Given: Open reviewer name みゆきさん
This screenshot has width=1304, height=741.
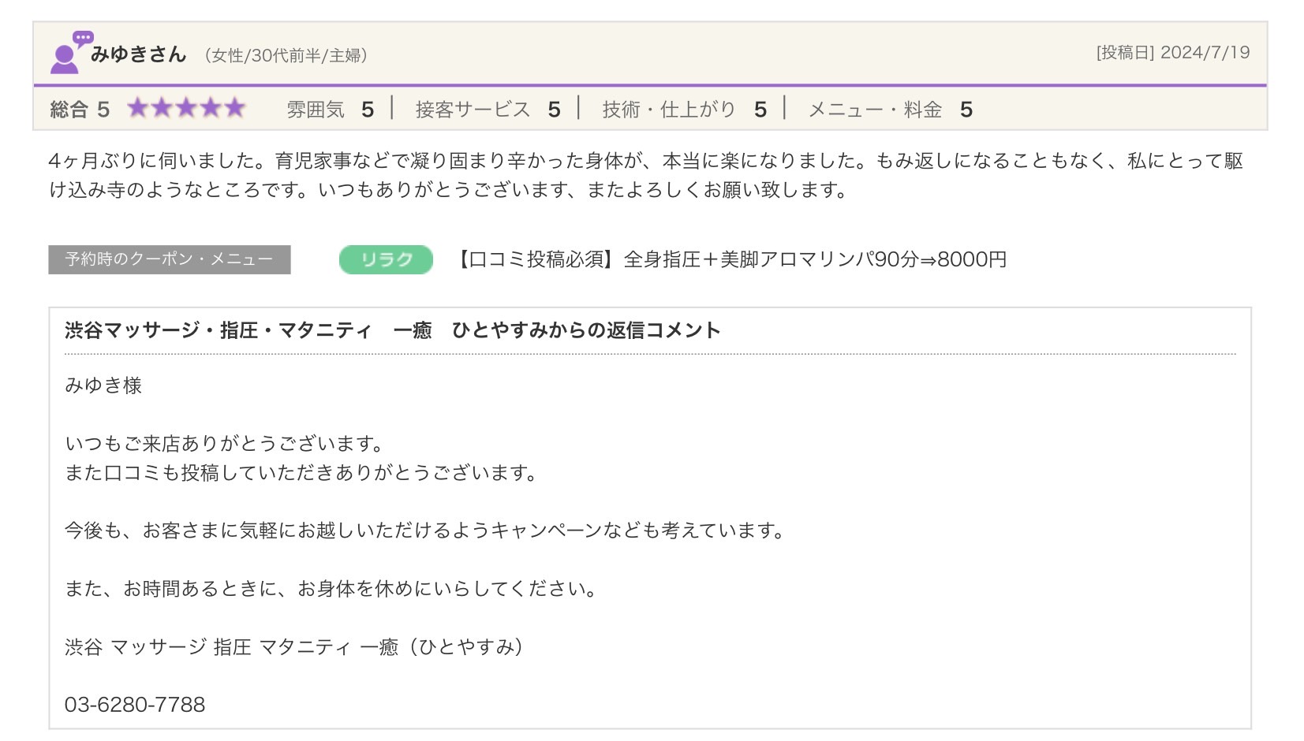Looking at the screenshot, I should [138, 54].
